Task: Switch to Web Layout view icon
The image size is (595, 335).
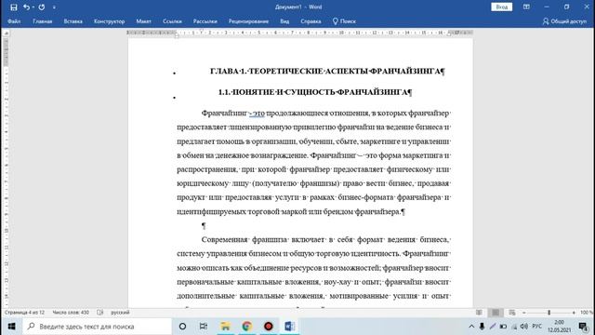Action: click(512, 313)
